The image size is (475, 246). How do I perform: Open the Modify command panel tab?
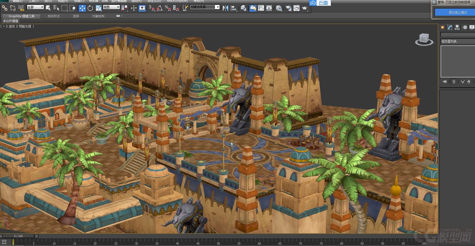[x=450, y=27]
